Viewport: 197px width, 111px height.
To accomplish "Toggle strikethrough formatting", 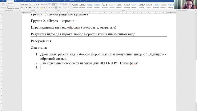I will (x=30, y=7).
